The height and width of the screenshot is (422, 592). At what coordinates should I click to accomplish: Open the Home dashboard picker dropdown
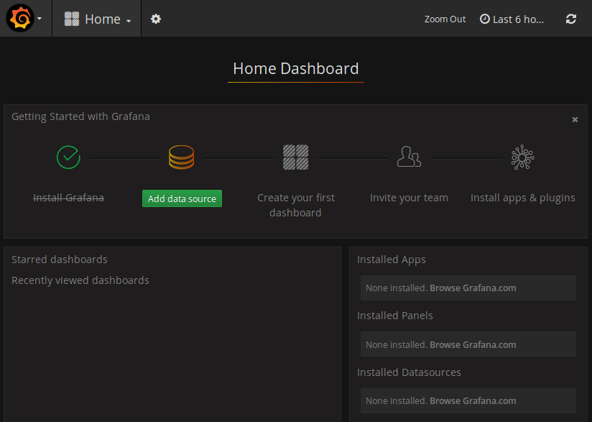tap(98, 19)
